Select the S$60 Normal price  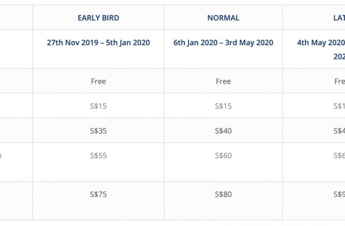pyautogui.click(x=223, y=156)
